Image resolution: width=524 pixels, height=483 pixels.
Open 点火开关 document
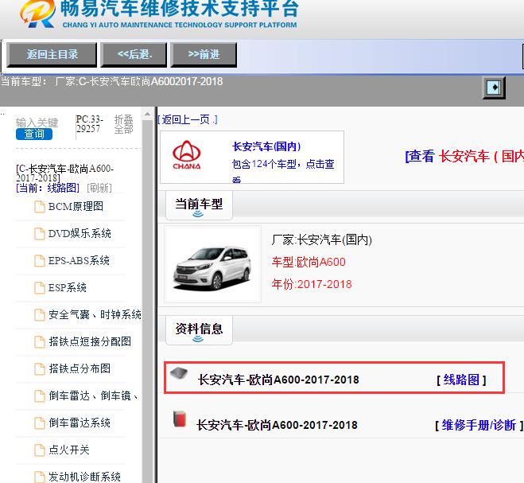coord(69,450)
